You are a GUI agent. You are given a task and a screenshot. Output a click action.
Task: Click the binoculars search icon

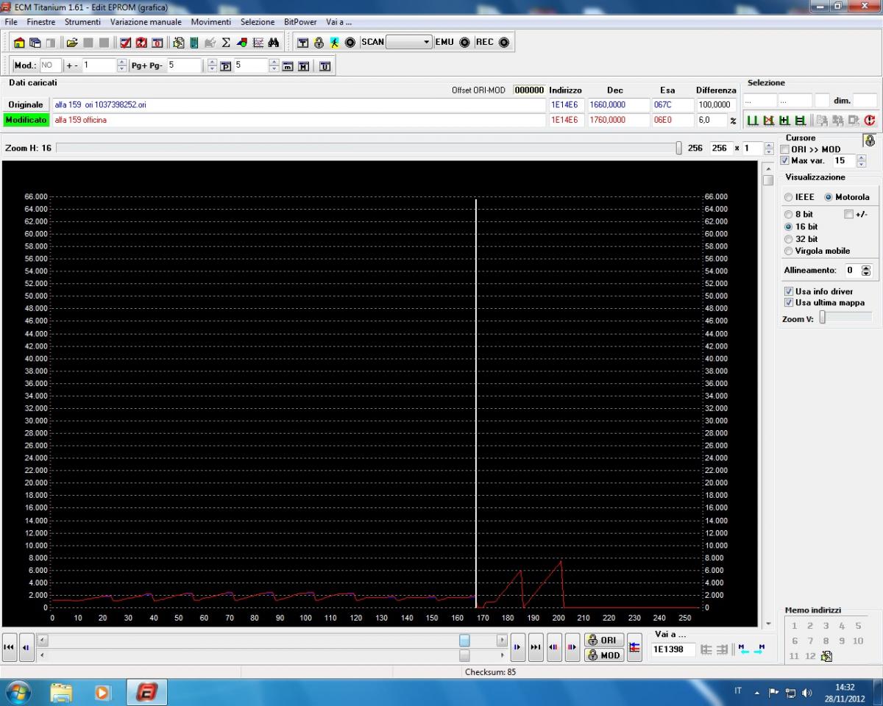pyautogui.click(x=274, y=43)
